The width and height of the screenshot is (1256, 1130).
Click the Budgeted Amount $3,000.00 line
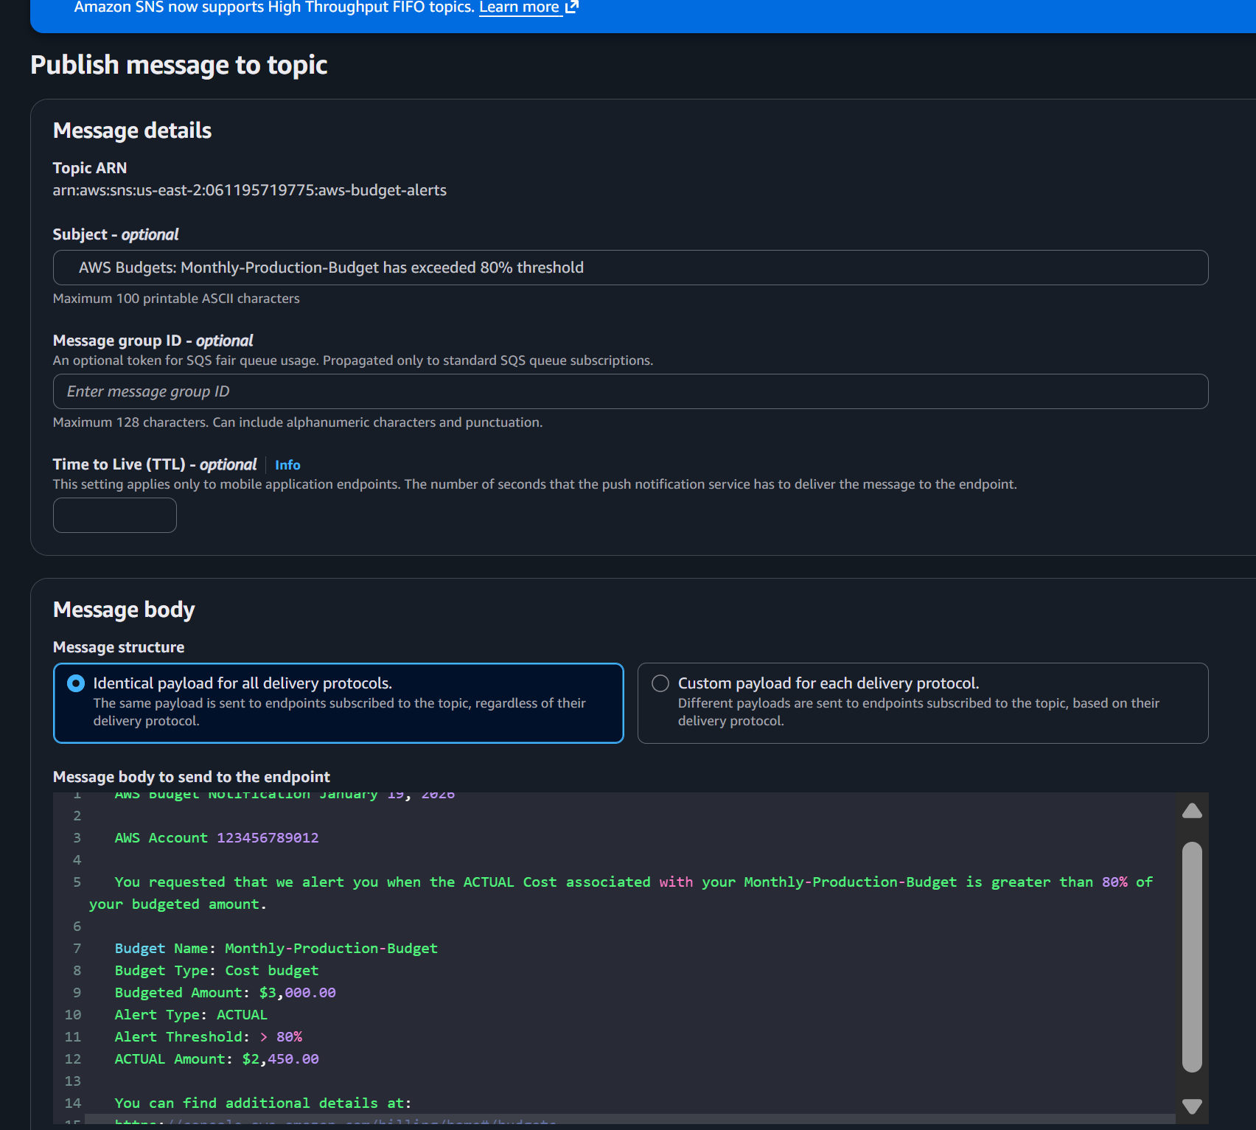click(225, 993)
